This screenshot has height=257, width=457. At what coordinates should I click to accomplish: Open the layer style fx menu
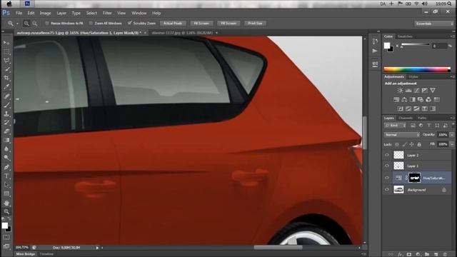point(400,254)
